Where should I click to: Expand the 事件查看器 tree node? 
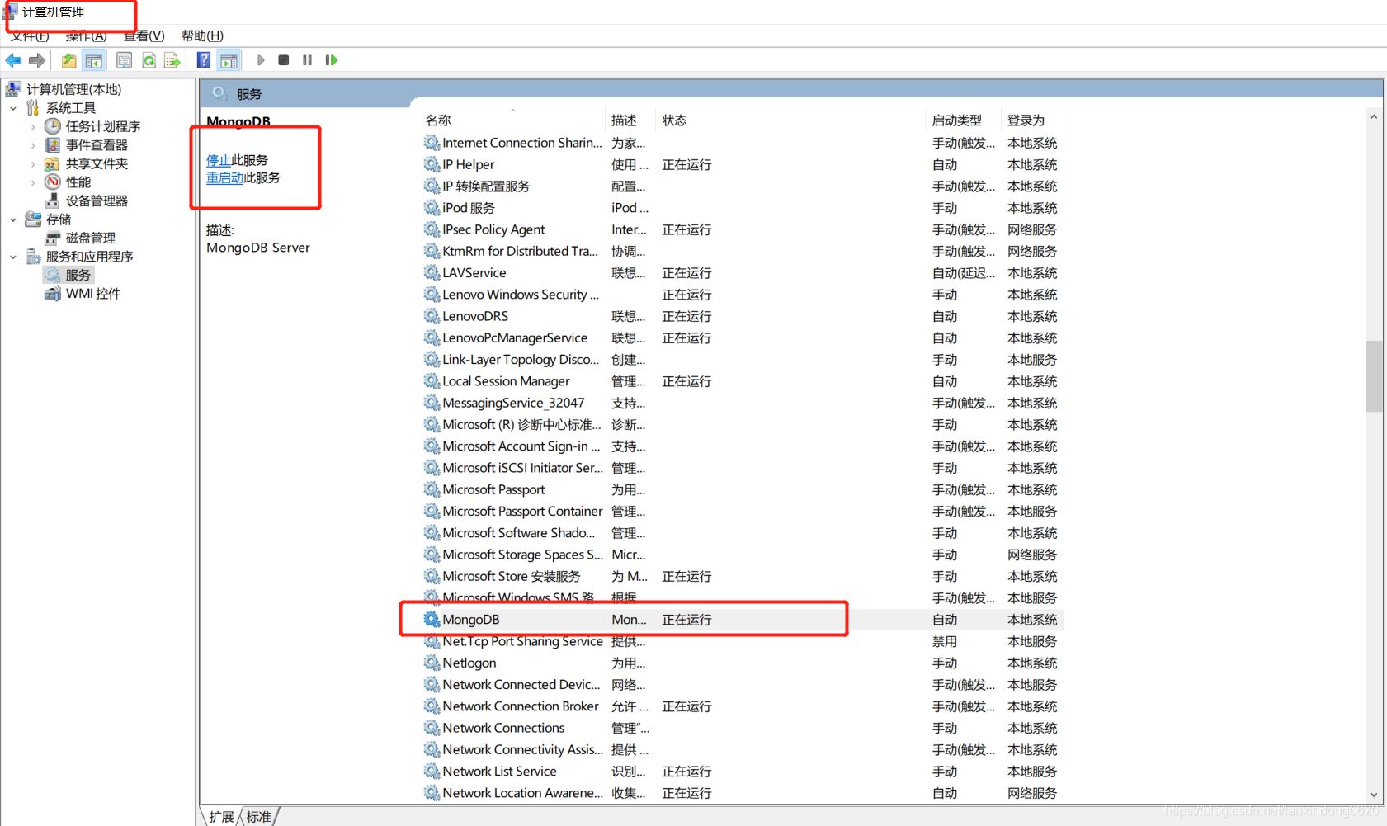(x=33, y=145)
